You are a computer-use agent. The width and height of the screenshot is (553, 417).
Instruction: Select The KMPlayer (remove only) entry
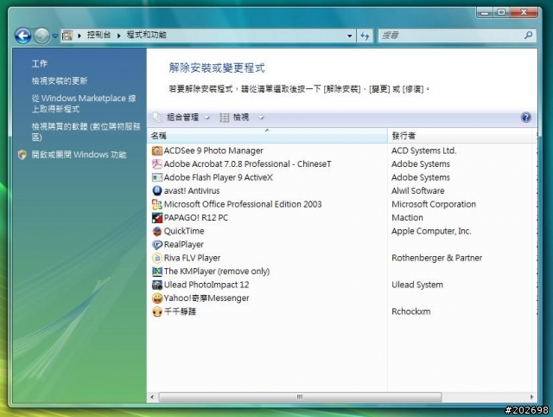click(217, 272)
